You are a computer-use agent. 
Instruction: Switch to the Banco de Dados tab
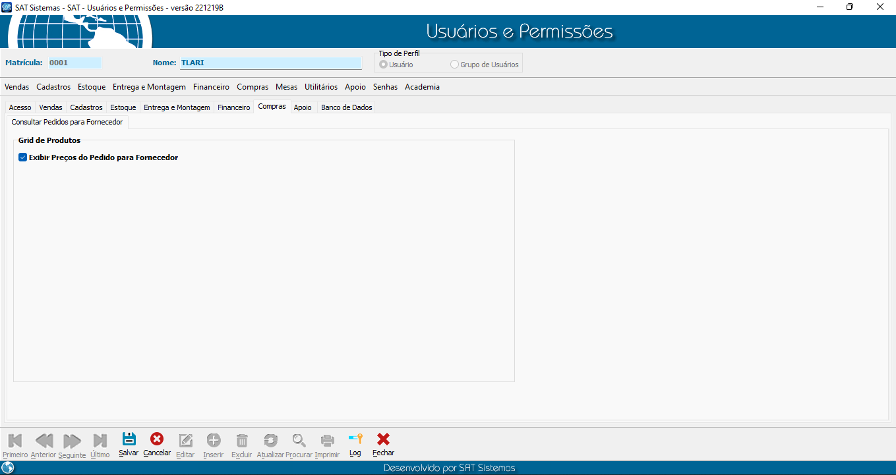pyautogui.click(x=346, y=107)
